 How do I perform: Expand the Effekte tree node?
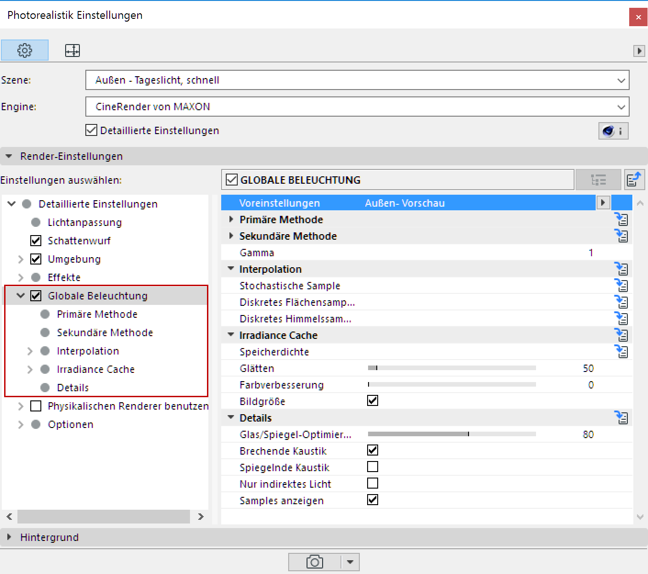21,277
